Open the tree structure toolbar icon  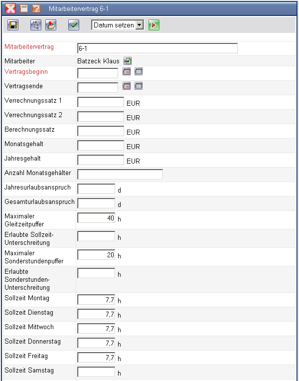[x=35, y=25]
